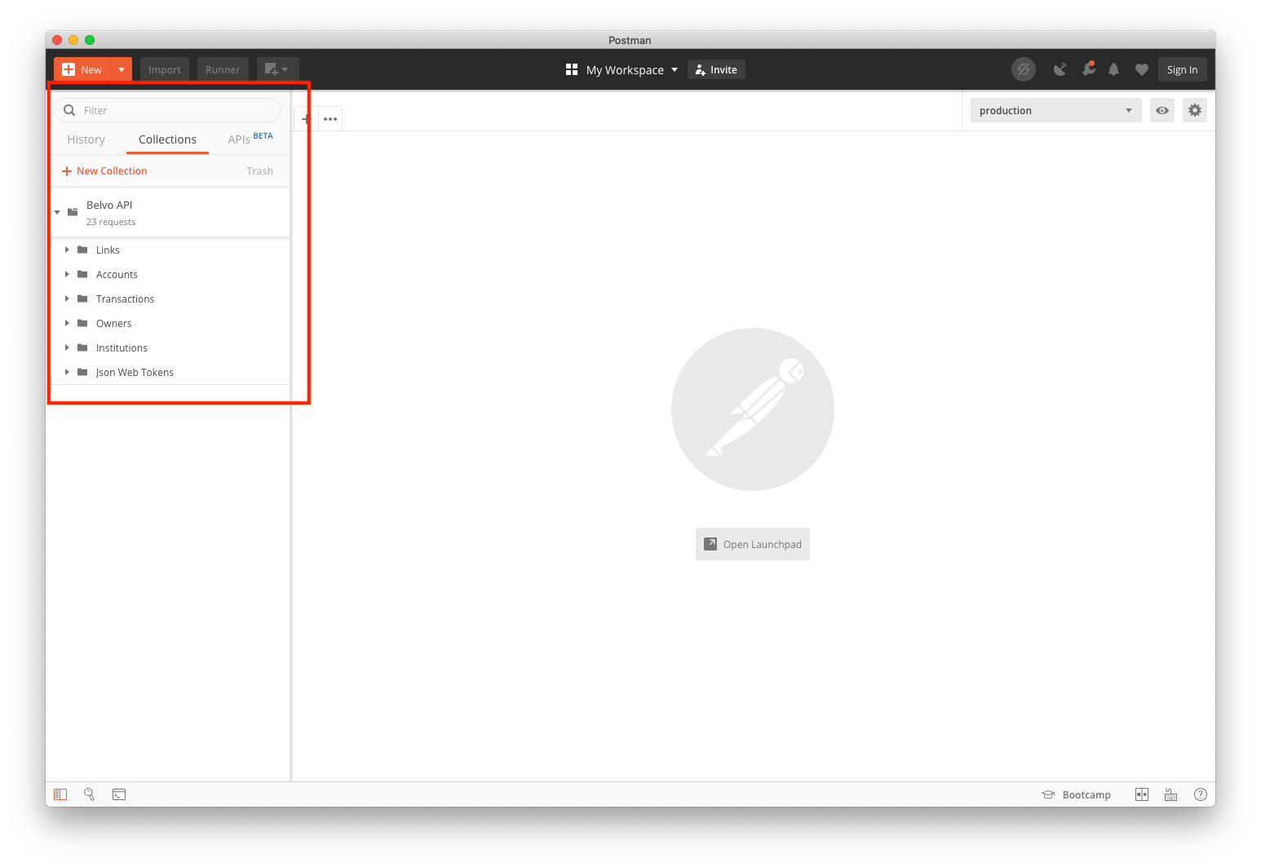Viewport: 1261px width, 867px height.
Task: Expand the Links folder arrow
Action: tap(67, 250)
